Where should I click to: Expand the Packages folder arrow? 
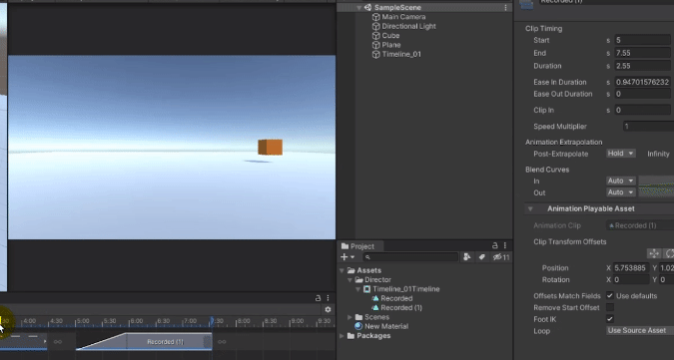click(x=342, y=336)
